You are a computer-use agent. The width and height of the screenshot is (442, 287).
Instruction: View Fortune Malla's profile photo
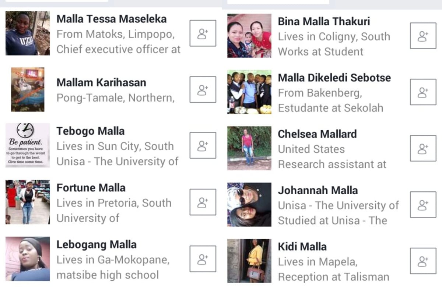pyautogui.click(x=28, y=202)
